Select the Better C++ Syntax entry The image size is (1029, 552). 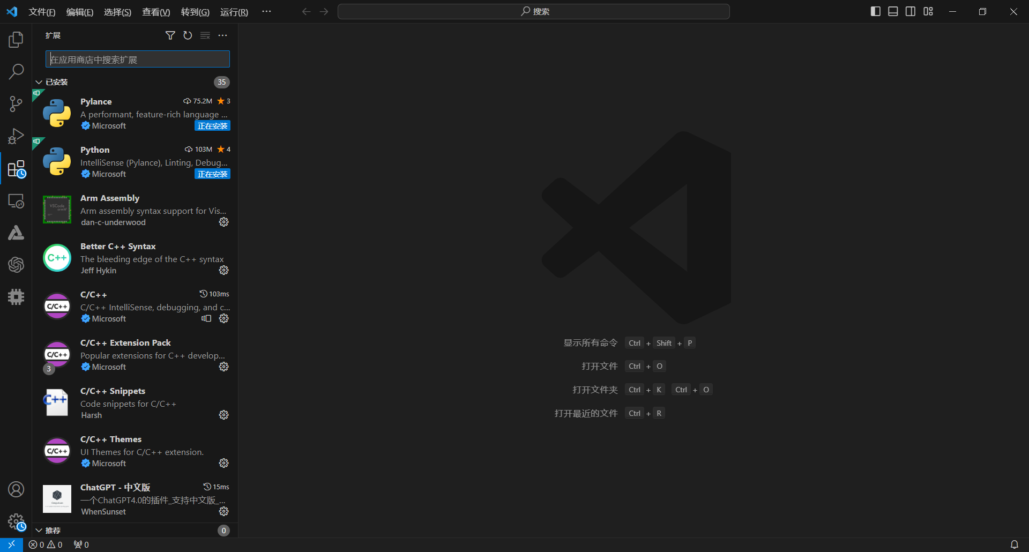click(135, 258)
